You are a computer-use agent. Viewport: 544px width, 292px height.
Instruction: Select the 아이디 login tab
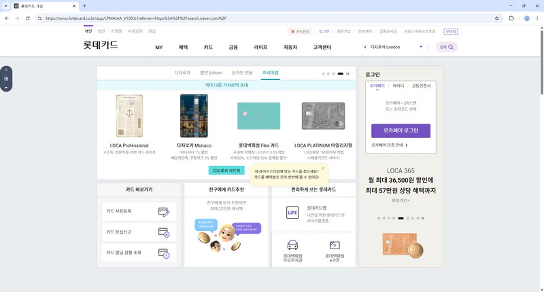coord(398,86)
